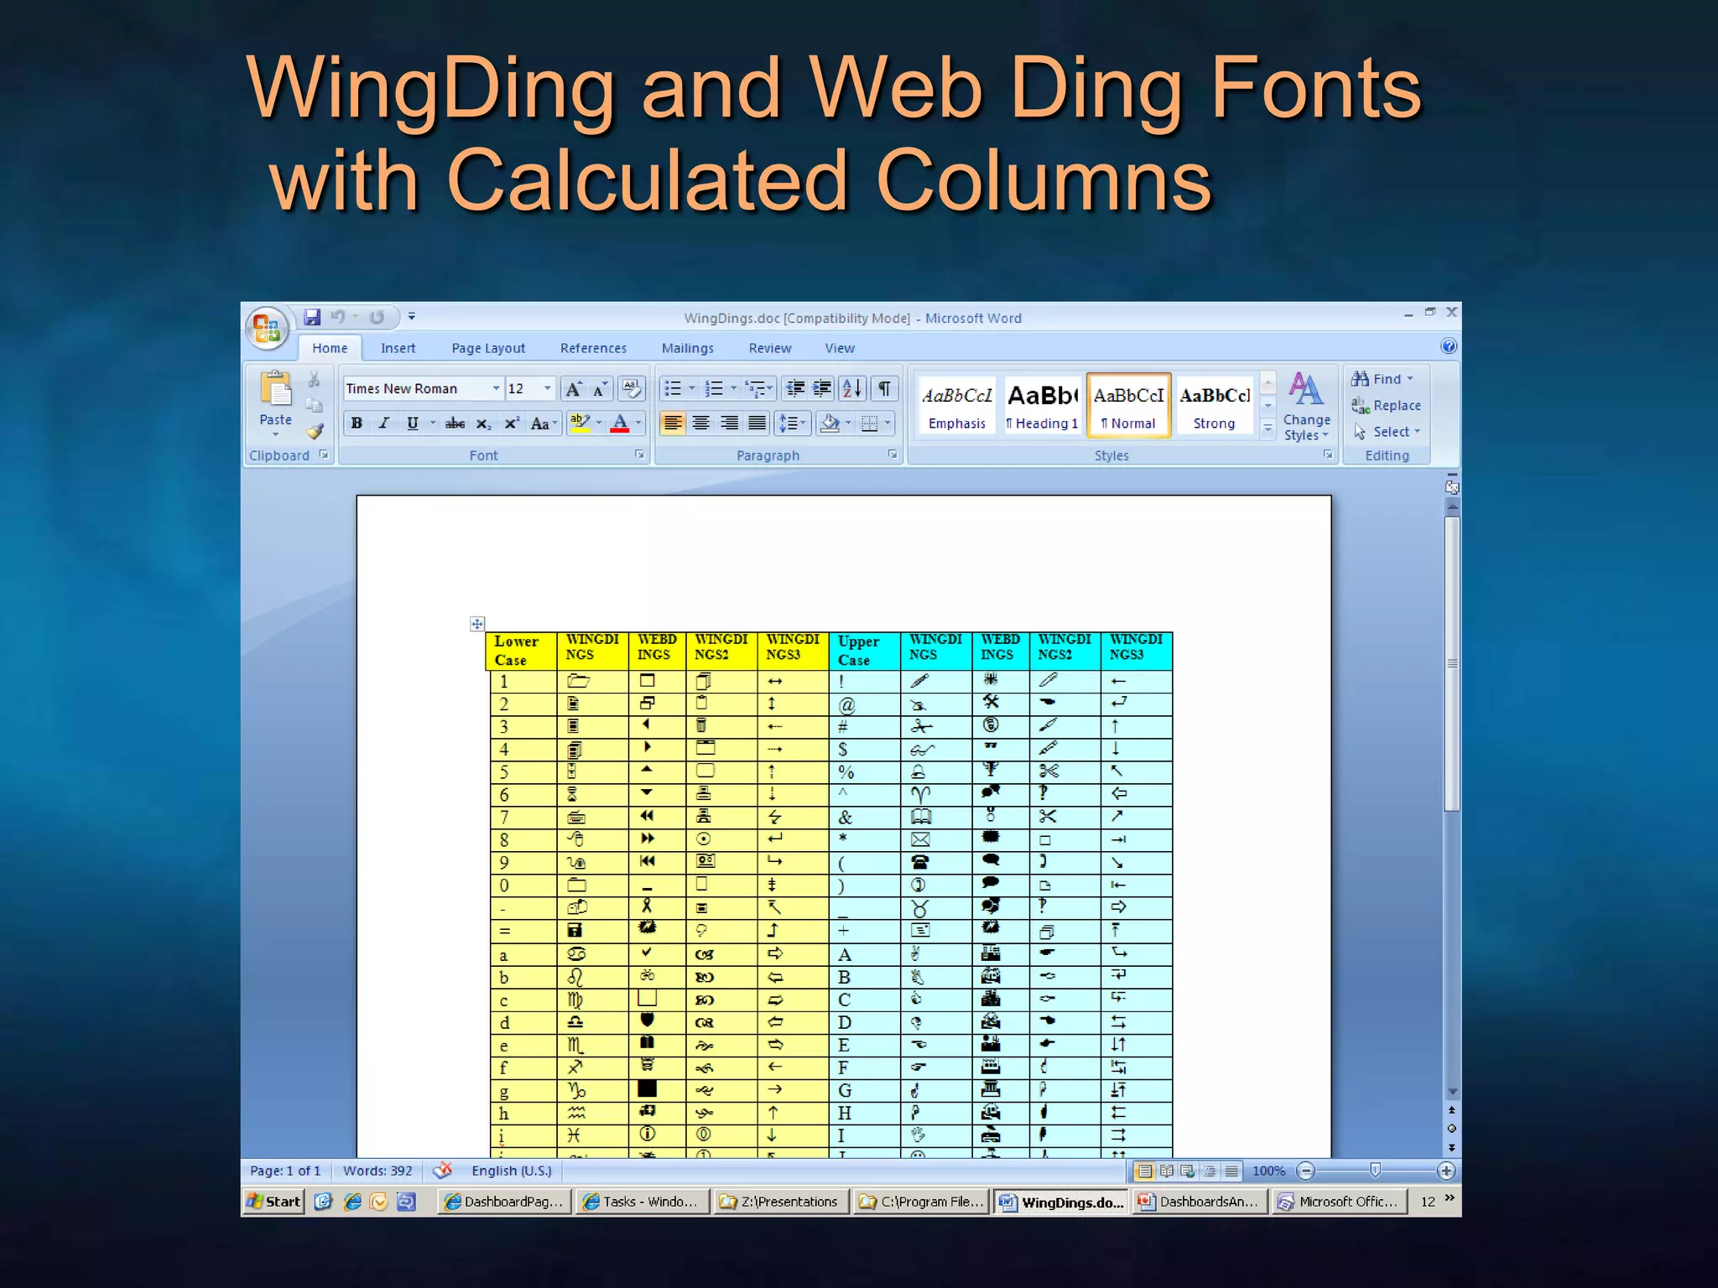Screen dimensions: 1718x1288
Task: Click the Select button in Editing
Action: pyautogui.click(x=1387, y=432)
